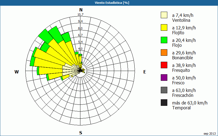
Task: Click the 'a 12,9 km/h' legend text
Action: tap(184, 28)
